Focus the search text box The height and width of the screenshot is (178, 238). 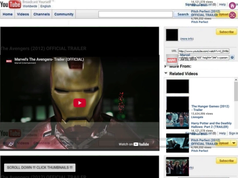coord(135,15)
